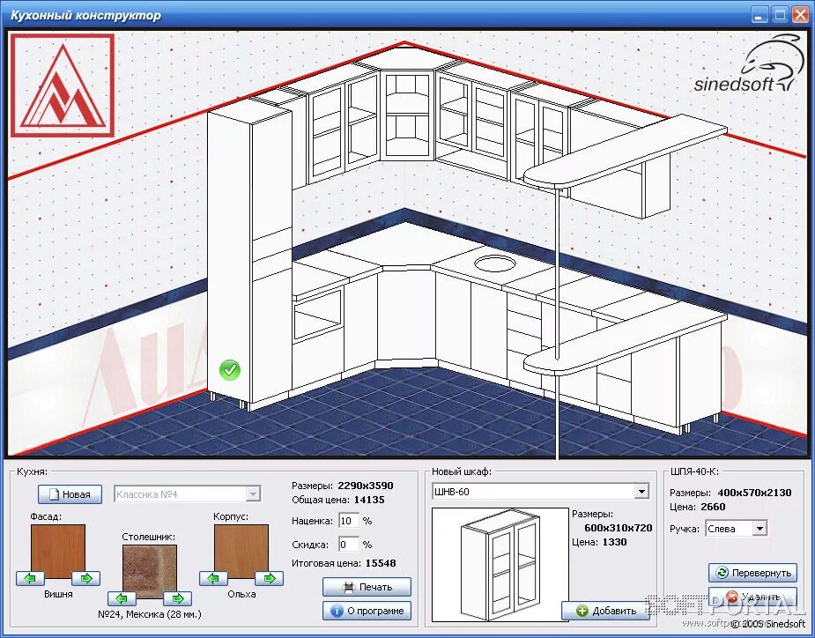Select the upper bar counter shelf
The width and height of the screenshot is (815, 638).
pyautogui.click(x=624, y=151)
